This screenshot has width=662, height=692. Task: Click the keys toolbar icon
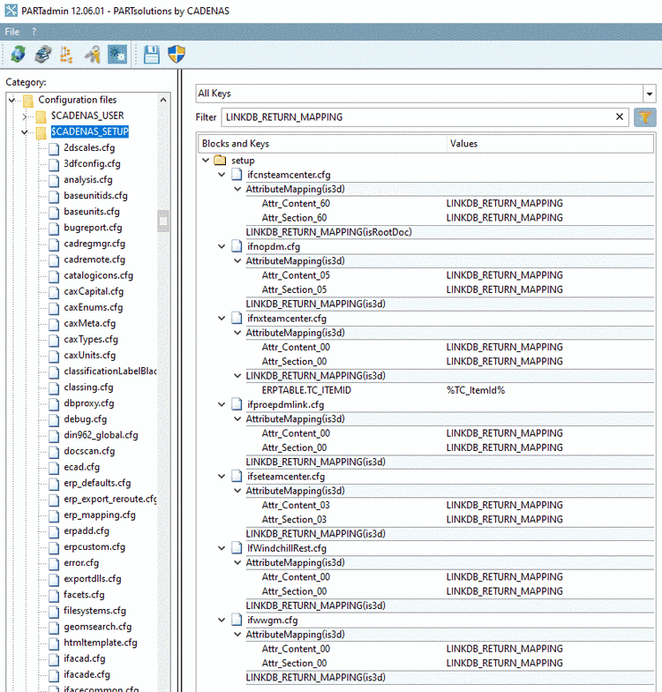pyautogui.click(x=92, y=55)
